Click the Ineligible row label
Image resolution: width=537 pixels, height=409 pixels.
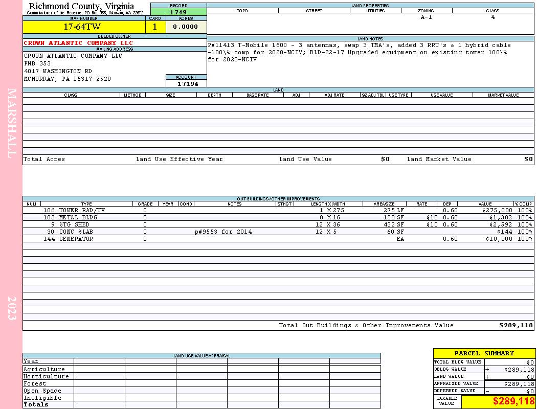coord(42,398)
